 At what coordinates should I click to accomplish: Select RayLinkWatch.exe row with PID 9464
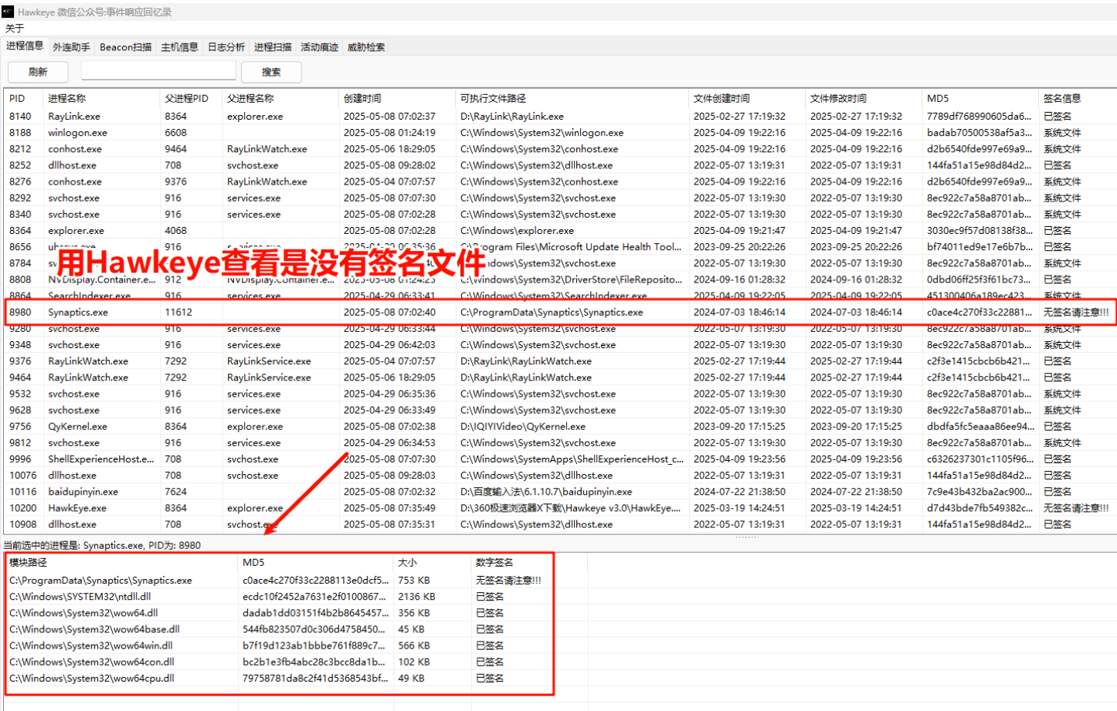click(x=560, y=378)
